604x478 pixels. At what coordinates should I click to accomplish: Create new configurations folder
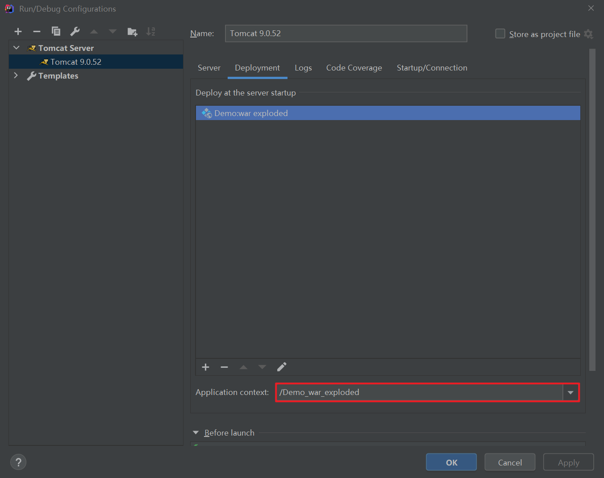click(x=132, y=32)
